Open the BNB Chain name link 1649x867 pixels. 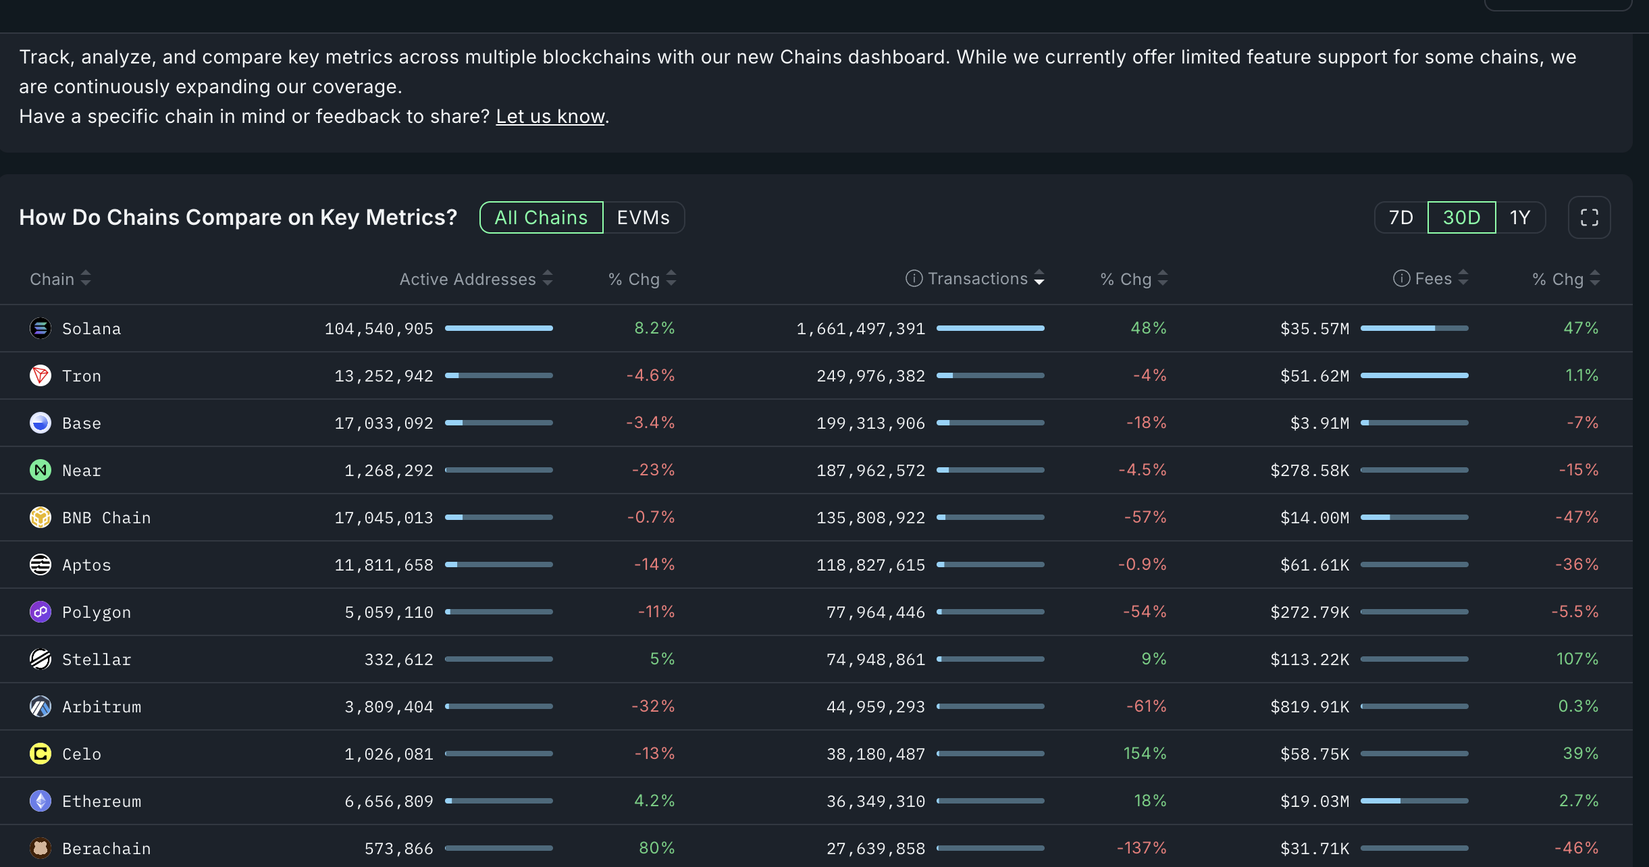click(107, 518)
